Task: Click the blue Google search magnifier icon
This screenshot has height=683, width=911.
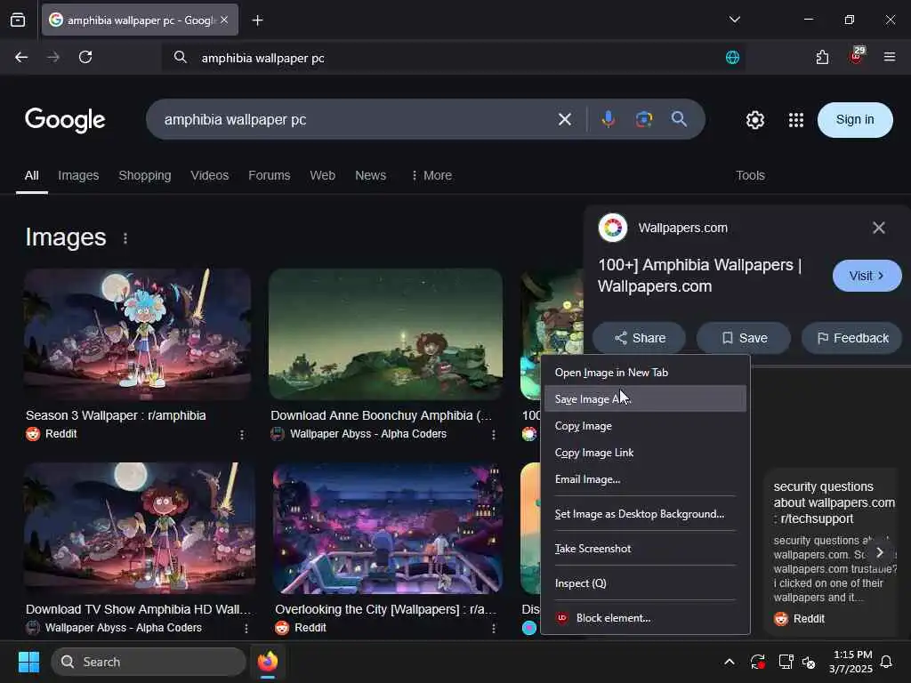Action: coord(679,120)
